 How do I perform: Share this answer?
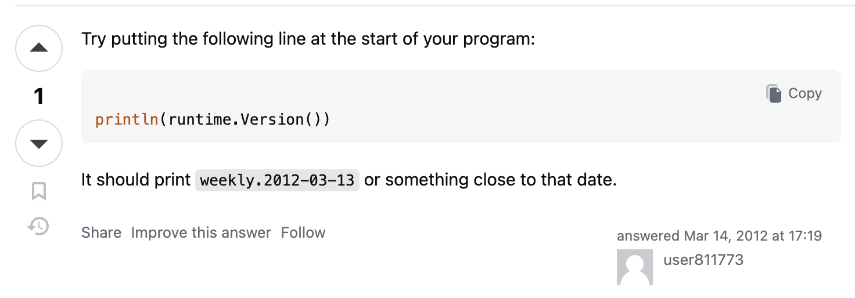click(101, 233)
